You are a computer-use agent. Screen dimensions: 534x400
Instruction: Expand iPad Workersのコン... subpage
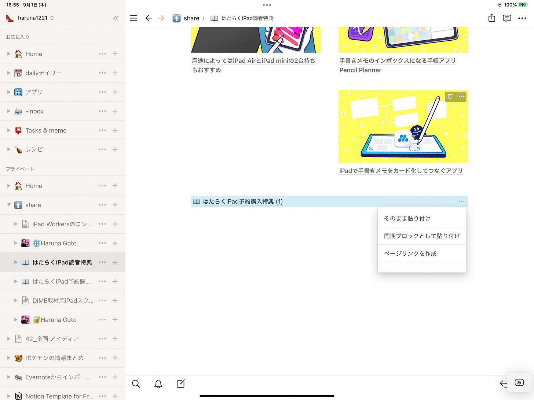[x=16, y=224]
